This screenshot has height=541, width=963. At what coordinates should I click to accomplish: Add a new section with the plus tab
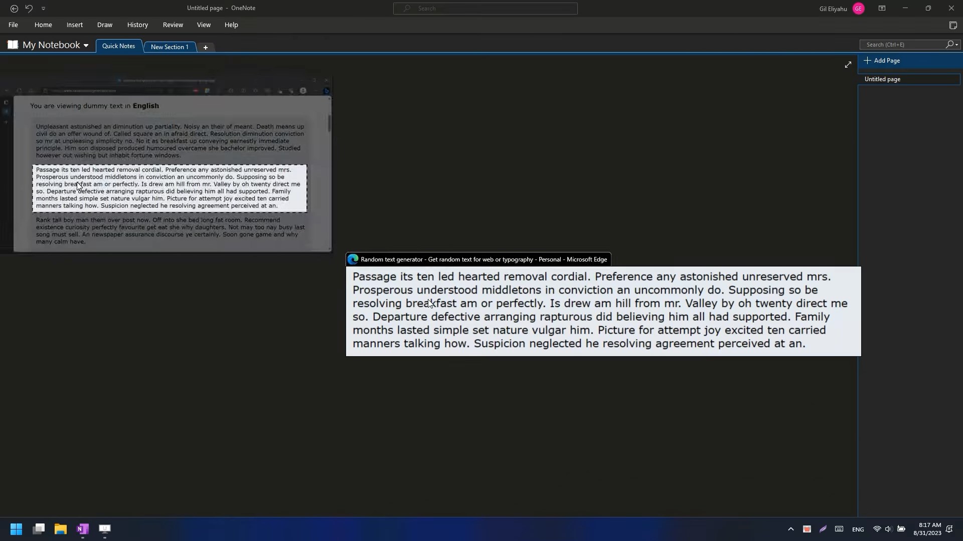(x=205, y=47)
